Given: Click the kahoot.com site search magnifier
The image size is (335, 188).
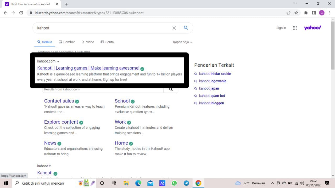Looking at the screenshot, I should (x=171, y=89).
